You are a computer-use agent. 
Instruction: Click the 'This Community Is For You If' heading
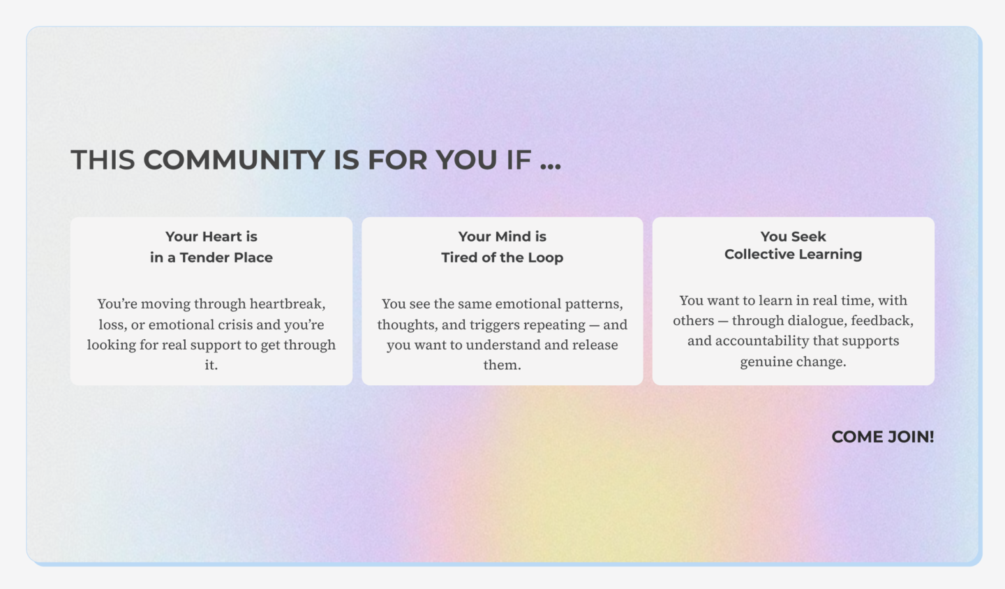(x=315, y=161)
